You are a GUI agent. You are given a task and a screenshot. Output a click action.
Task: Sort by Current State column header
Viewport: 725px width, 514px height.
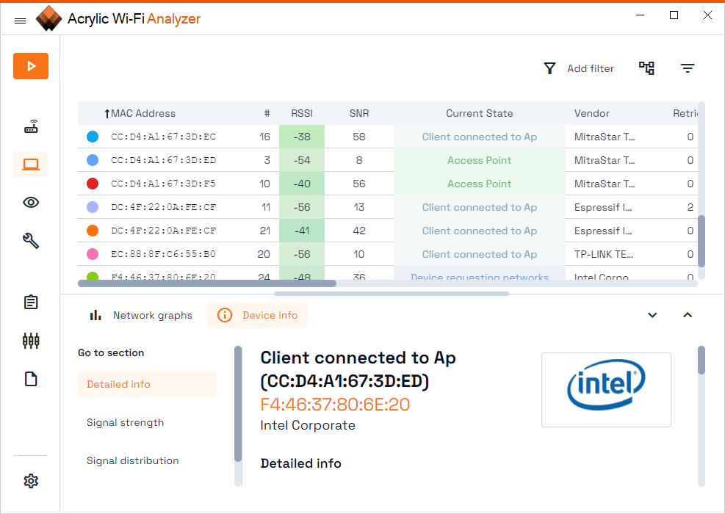pos(480,113)
